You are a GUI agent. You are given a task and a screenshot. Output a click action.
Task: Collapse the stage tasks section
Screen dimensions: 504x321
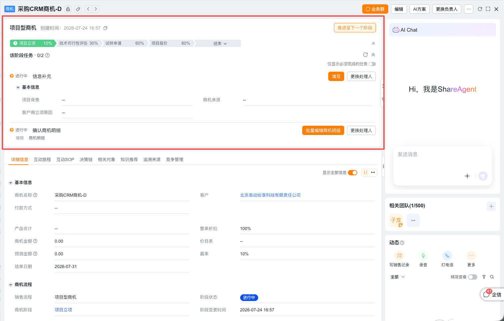click(373, 55)
